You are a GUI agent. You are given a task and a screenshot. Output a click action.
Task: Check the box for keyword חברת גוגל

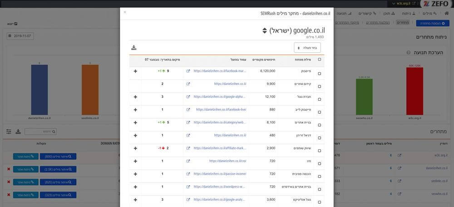pos(319,99)
